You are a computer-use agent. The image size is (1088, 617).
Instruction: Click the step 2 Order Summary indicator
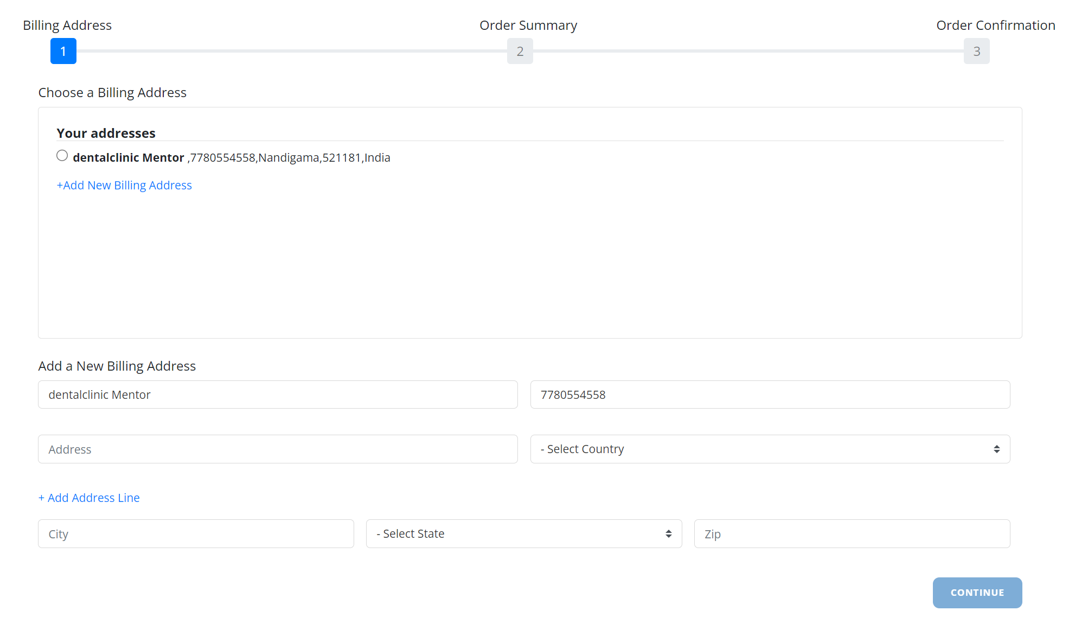pos(520,51)
